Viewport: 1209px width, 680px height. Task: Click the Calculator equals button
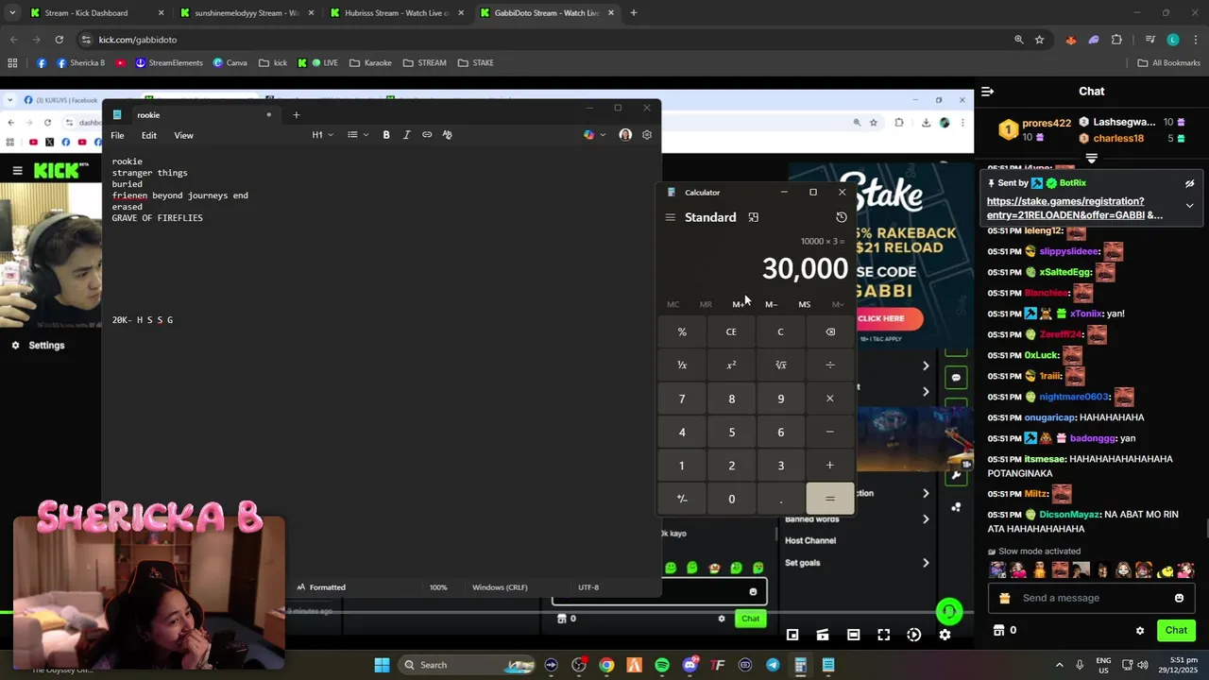(x=830, y=499)
